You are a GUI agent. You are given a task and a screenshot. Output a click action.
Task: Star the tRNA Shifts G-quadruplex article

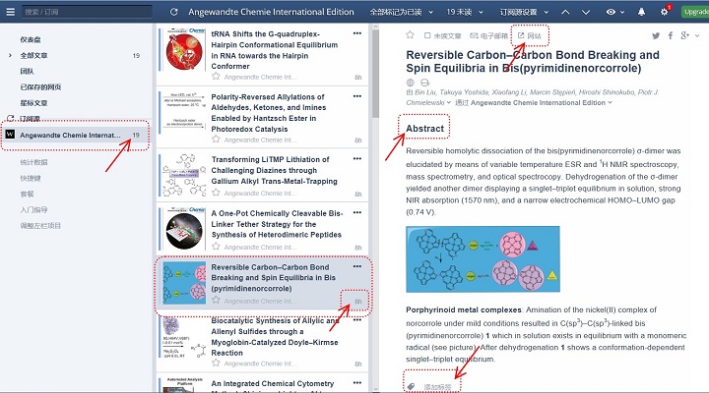[216, 77]
